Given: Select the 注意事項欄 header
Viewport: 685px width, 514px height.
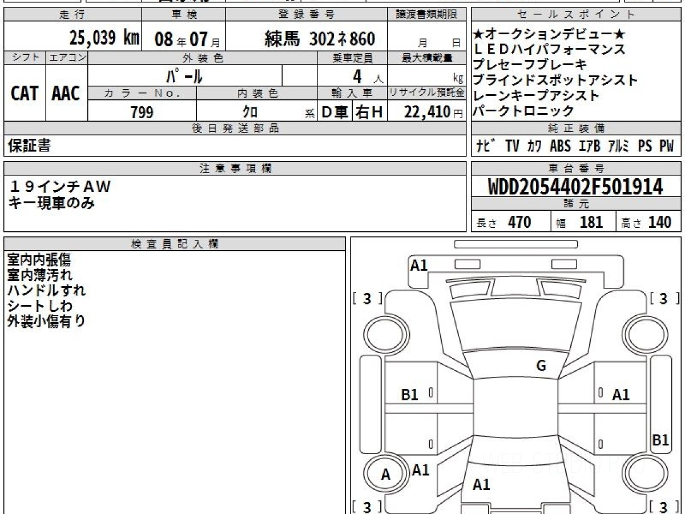Looking at the screenshot, I should 235,168.
